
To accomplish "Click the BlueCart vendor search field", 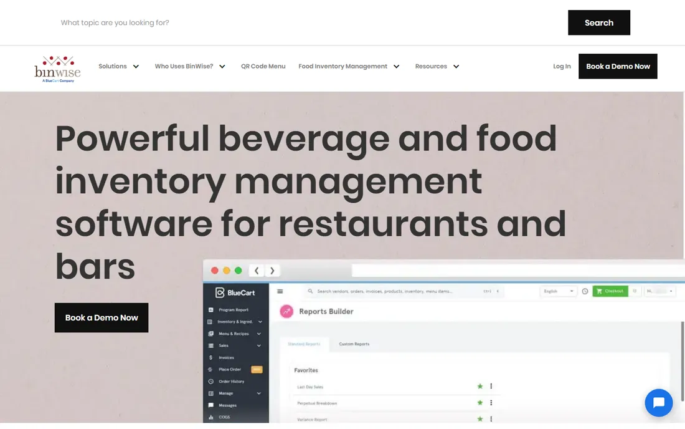I will [404, 291].
